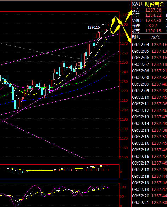Select the 09:52:04 trade row time
The height and width of the screenshot is (207, 167).
[141, 45]
